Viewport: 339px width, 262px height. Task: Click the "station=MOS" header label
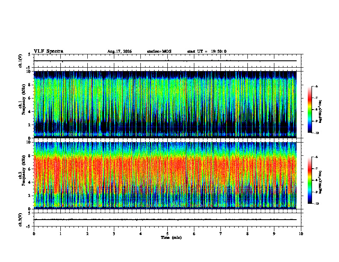[159, 51]
